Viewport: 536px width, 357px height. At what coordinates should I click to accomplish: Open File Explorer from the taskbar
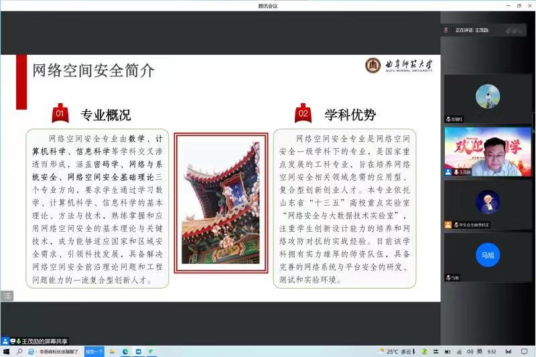point(113,352)
